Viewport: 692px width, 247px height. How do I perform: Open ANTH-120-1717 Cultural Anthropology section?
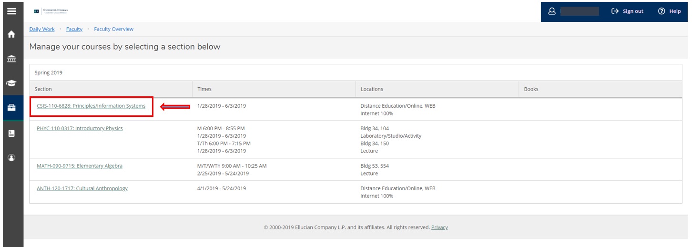82,188
